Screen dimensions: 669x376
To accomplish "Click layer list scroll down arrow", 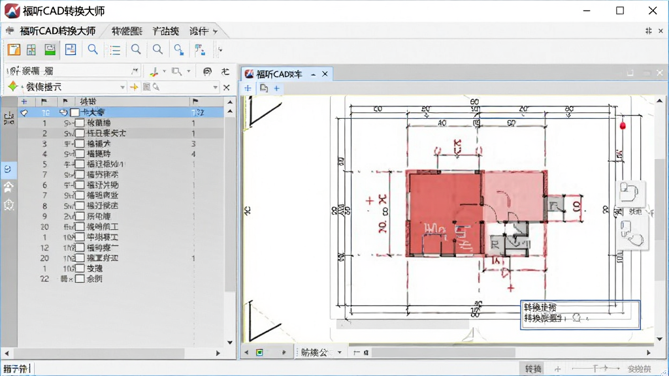I will coord(230,342).
